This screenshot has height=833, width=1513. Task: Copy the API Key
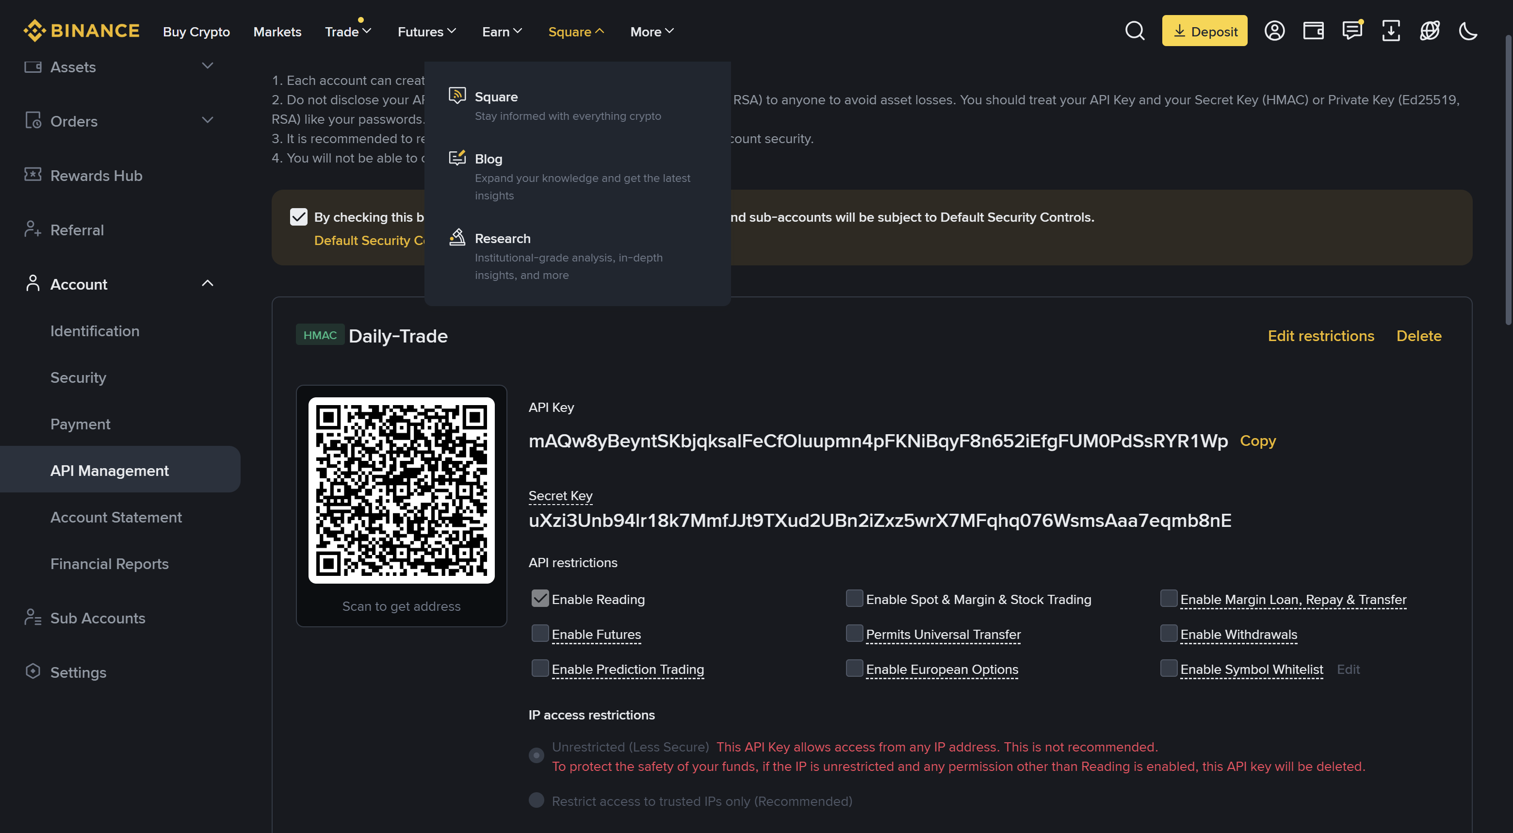tap(1257, 440)
